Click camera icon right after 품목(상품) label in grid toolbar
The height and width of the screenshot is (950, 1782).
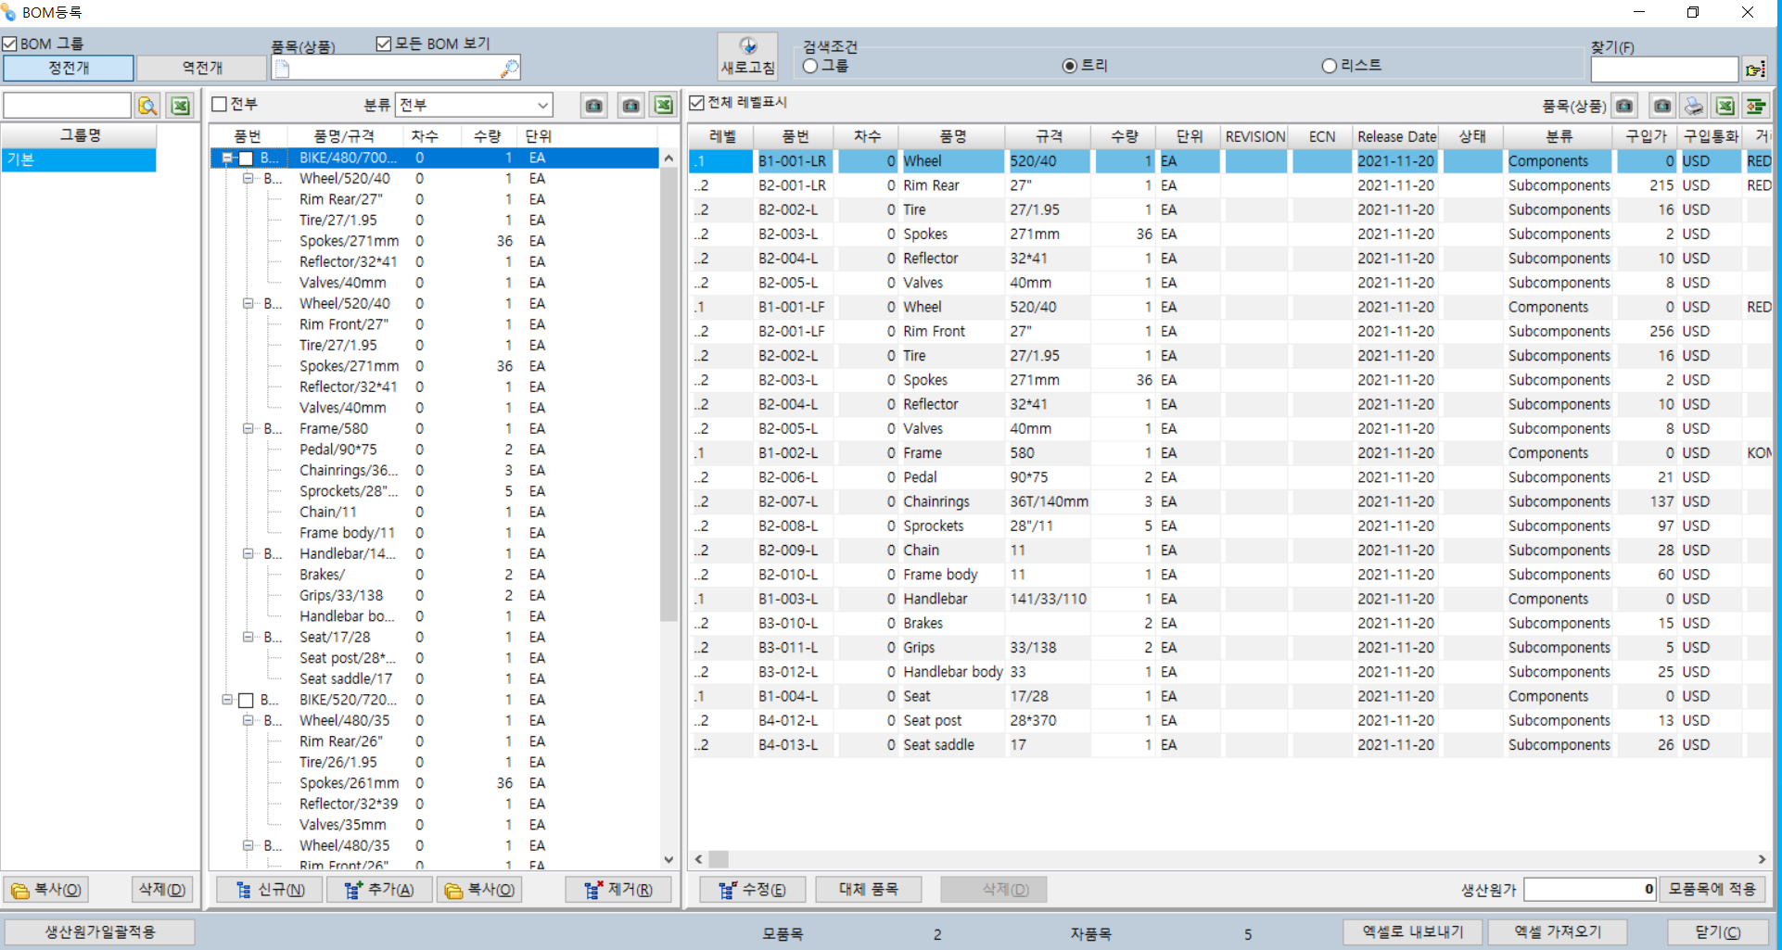click(x=1624, y=107)
